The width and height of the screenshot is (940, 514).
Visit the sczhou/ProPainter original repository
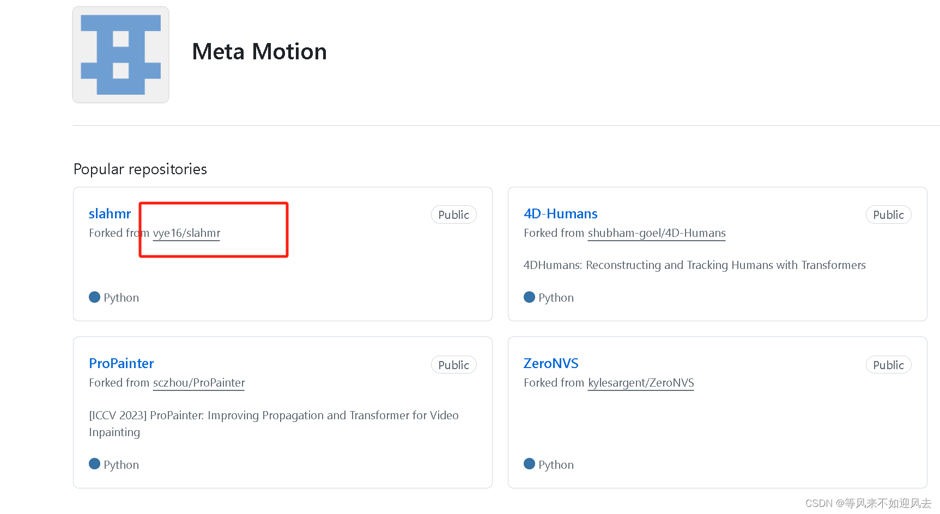tap(198, 383)
